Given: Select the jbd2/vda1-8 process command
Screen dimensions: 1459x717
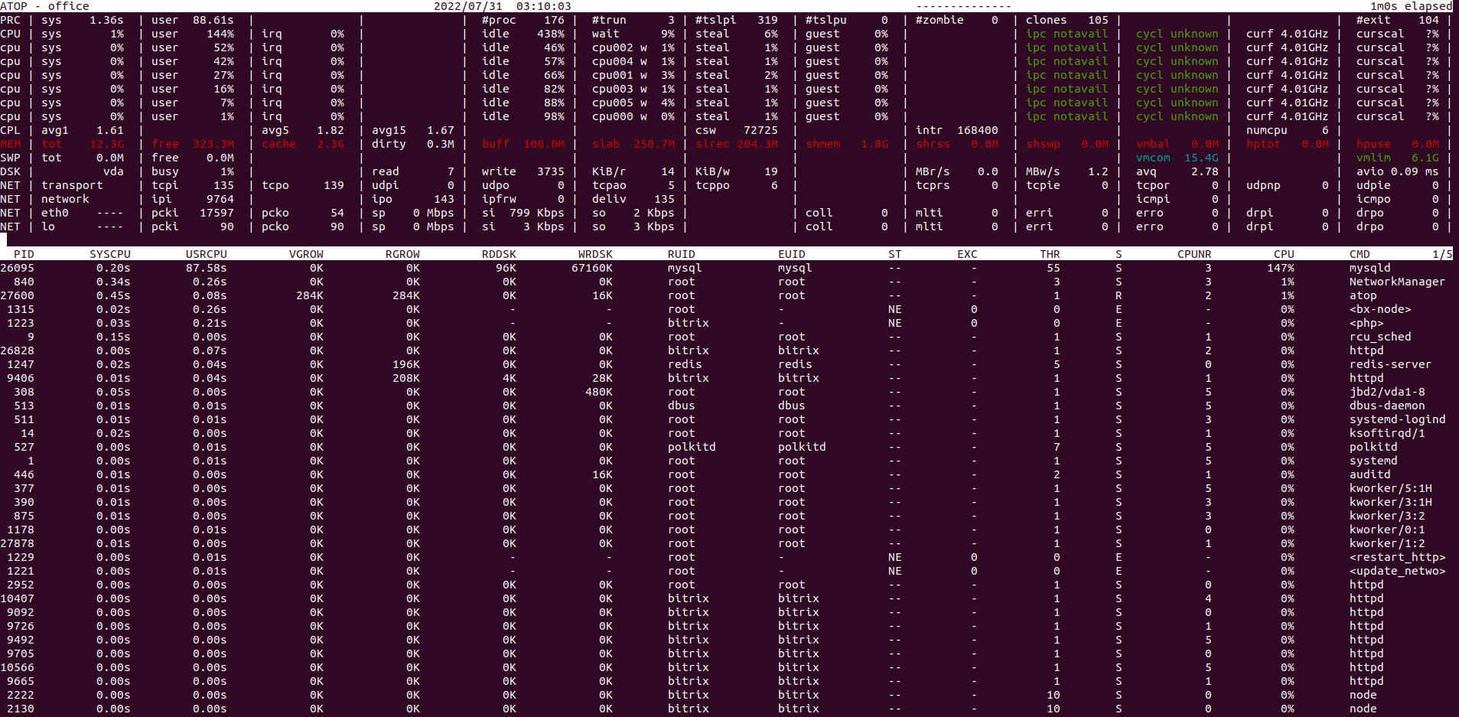Looking at the screenshot, I should pyautogui.click(x=1387, y=392).
